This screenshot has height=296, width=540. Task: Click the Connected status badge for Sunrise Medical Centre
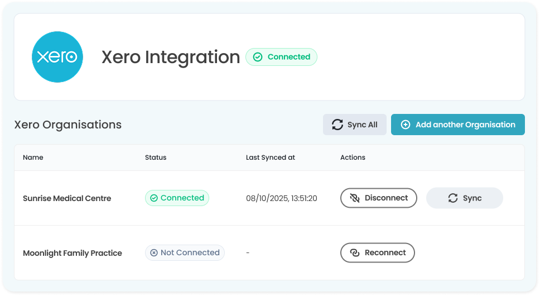tap(177, 198)
